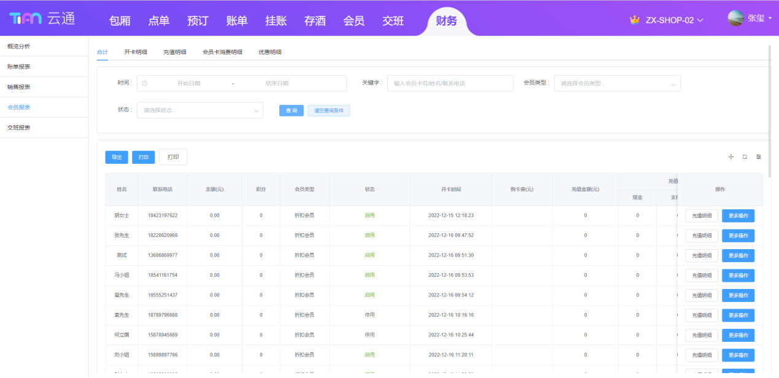
Task: Open the 点单 module
Action: pyautogui.click(x=159, y=21)
